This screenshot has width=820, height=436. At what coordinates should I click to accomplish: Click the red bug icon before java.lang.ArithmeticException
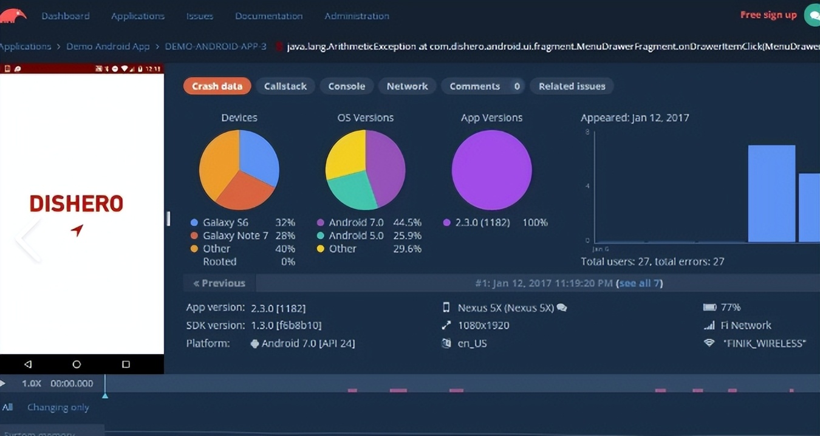[x=279, y=47]
